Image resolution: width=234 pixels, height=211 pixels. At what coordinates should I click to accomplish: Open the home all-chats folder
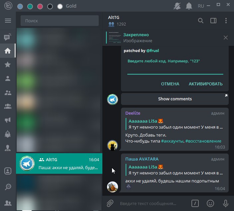pyautogui.click(x=8, y=51)
